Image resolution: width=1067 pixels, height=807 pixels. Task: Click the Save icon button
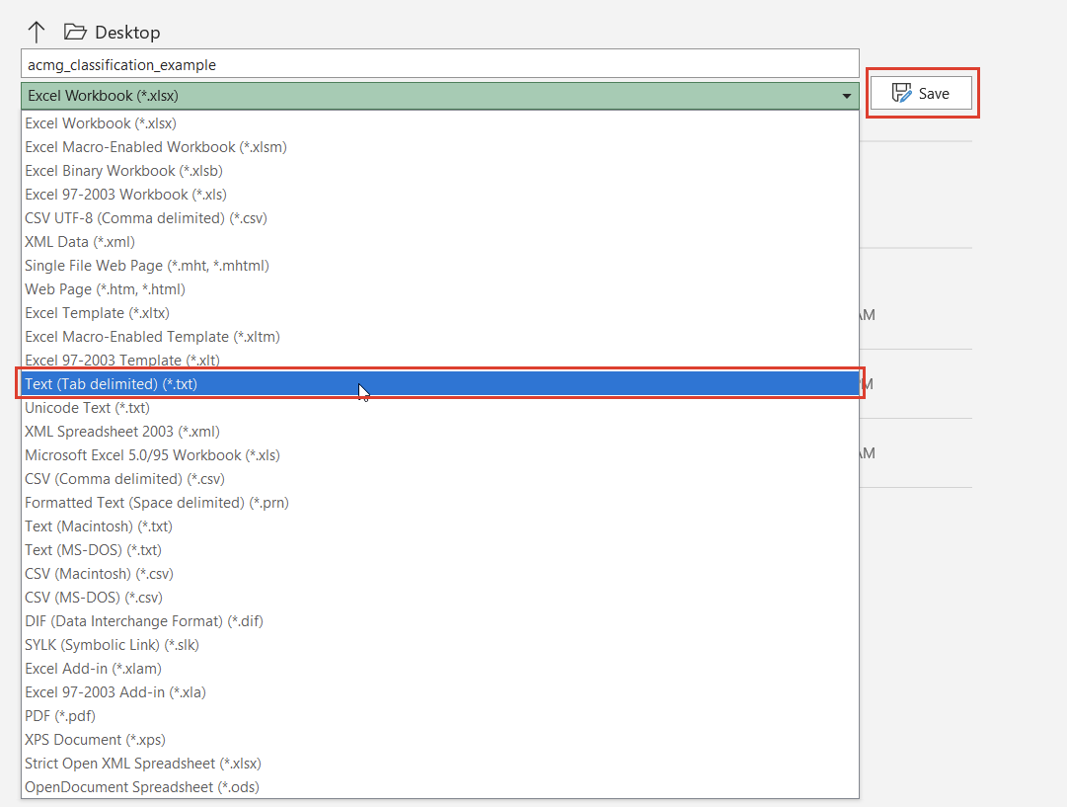pyautogui.click(x=900, y=92)
